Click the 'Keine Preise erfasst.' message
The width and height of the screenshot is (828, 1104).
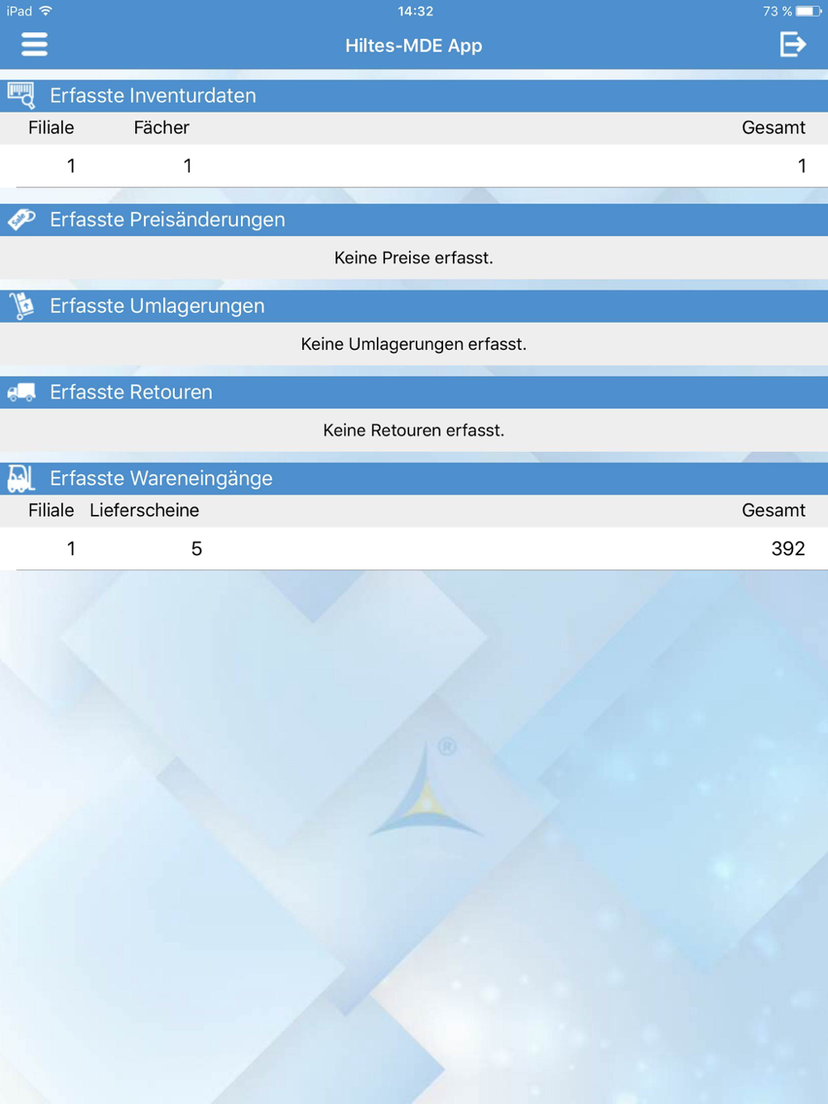414,258
